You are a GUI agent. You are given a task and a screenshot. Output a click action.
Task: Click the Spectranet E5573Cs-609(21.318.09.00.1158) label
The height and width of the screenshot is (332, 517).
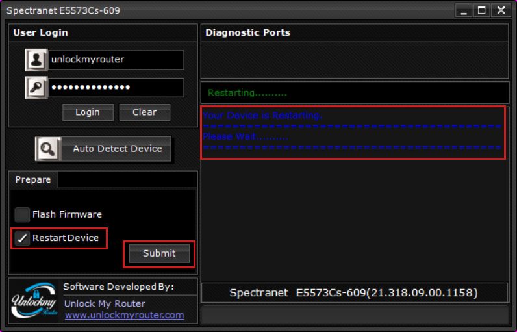[x=354, y=293]
